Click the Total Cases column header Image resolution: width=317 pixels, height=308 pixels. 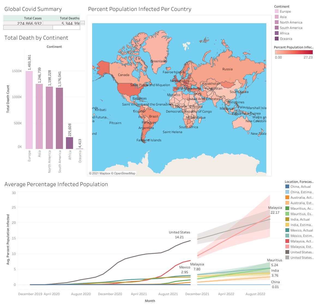pyautogui.click(x=33, y=18)
